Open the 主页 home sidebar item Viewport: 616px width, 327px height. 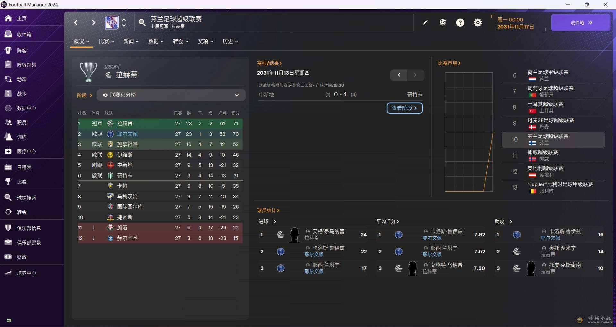(x=21, y=19)
